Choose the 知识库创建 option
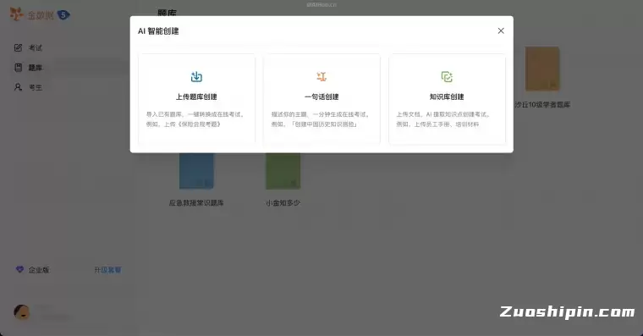Viewport: 643px width, 336px height. click(447, 99)
